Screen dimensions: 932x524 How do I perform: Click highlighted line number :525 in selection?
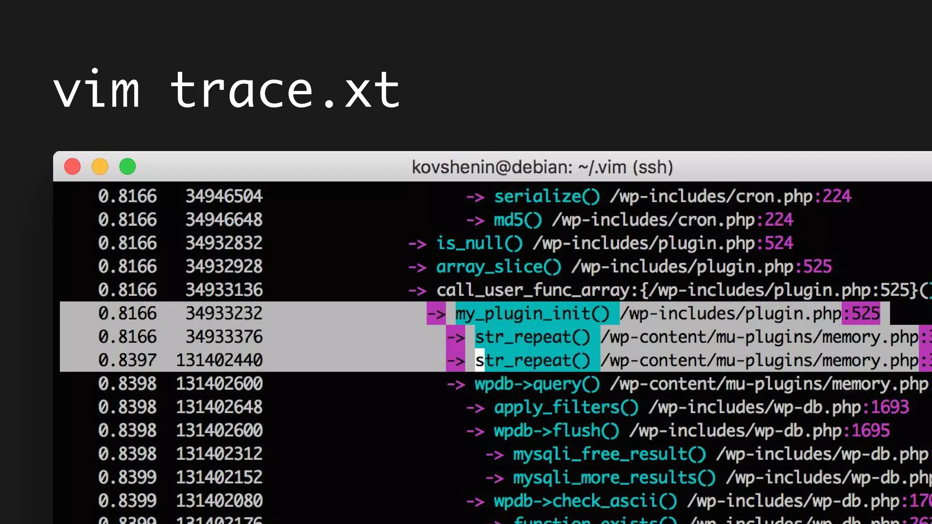click(x=861, y=313)
